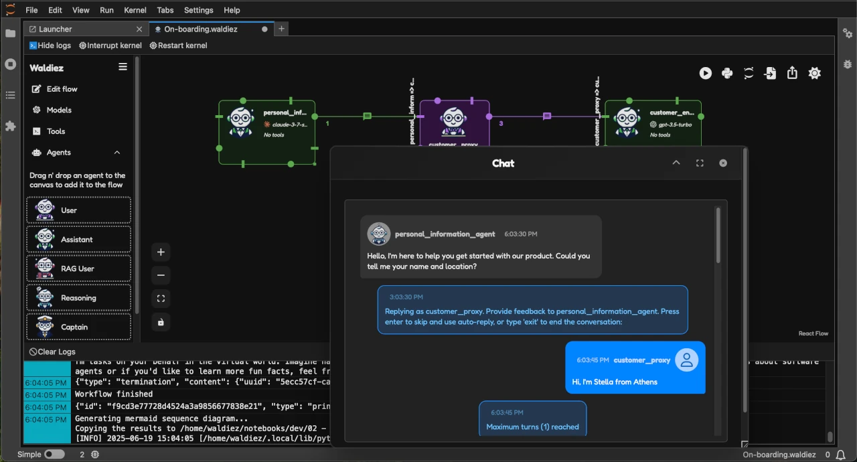This screenshot has width=857, height=462.
Task: Click the kernel usage icon in status bar
Action: pos(94,454)
